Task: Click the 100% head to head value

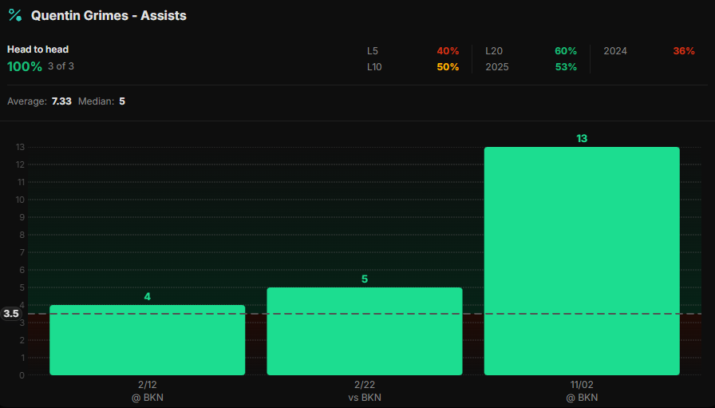Action: tap(25, 66)
